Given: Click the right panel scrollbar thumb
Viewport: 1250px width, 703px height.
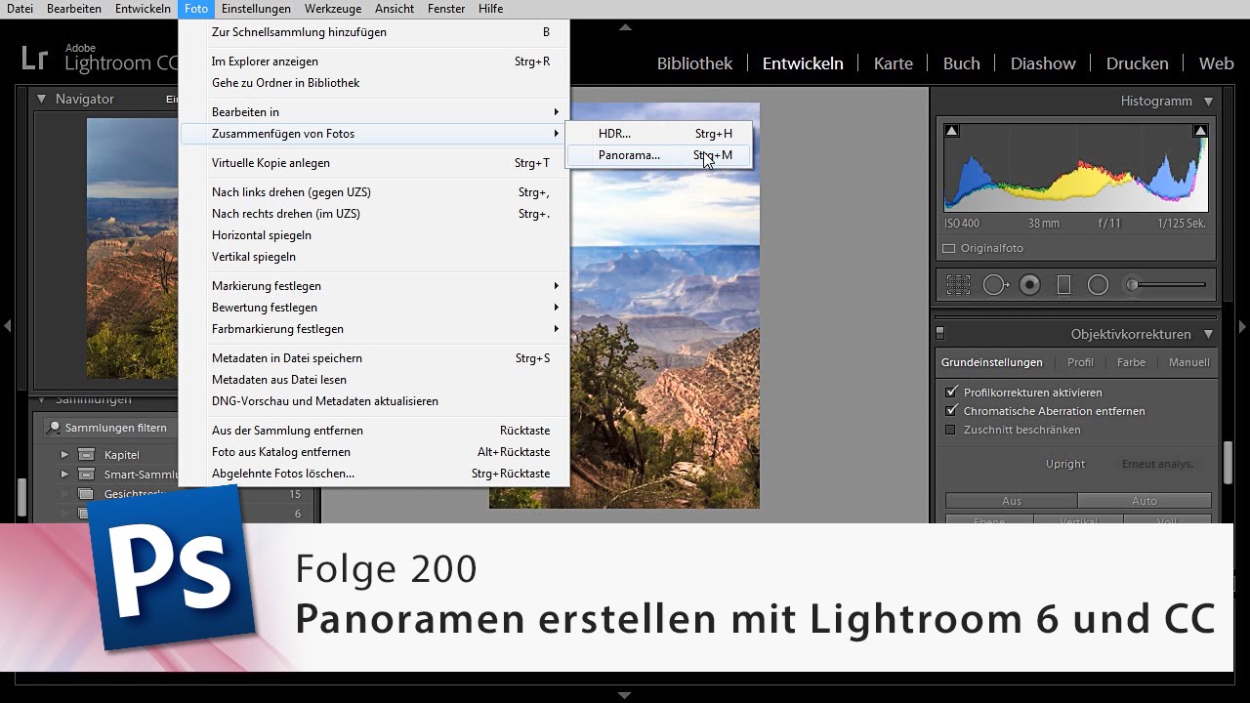Looking at the screenshot, I should (x=1229, y=461).
